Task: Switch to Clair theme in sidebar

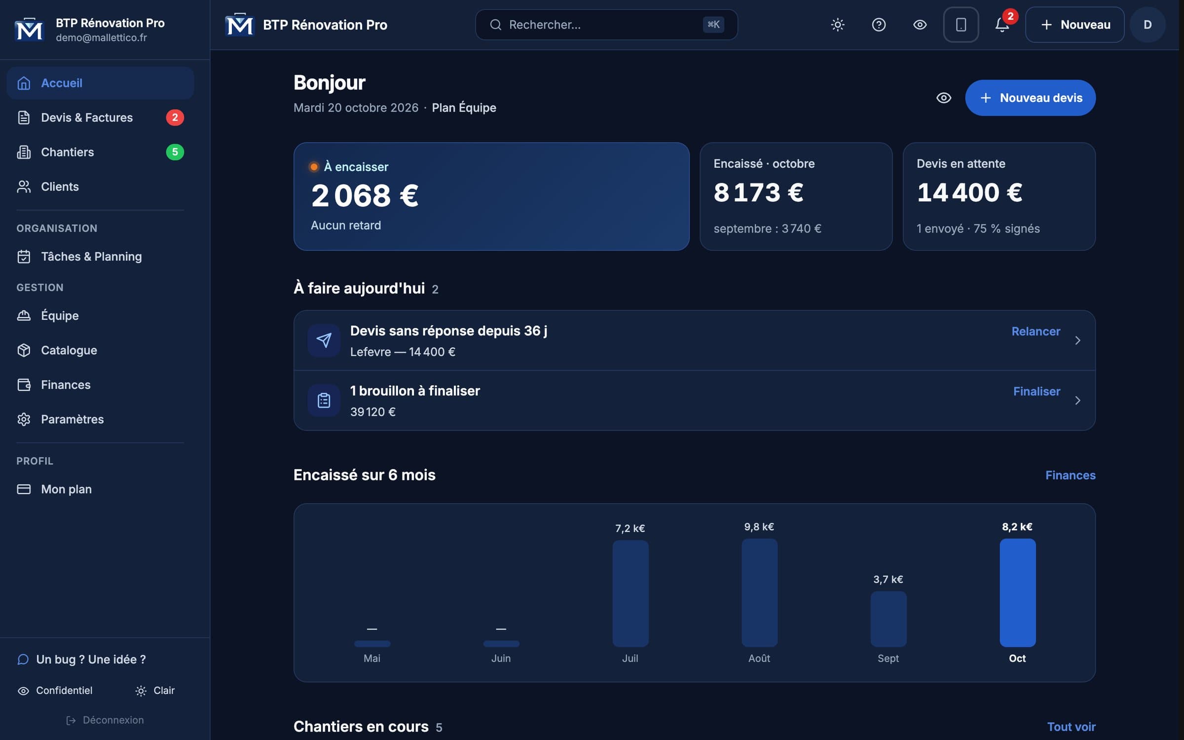Action: click(x=155, y=691)
